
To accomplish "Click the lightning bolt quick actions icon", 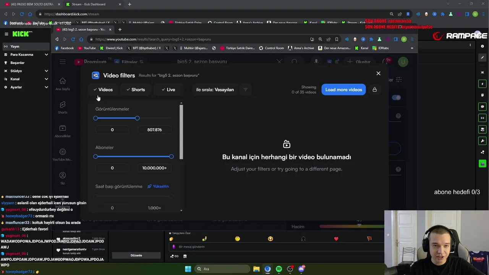I will [483, 84].
